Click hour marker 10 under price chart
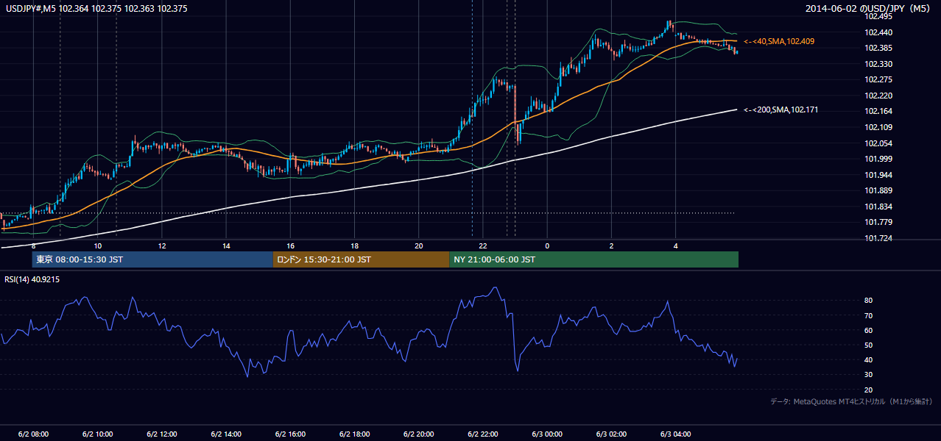The height and width of the screenshot is (441, 941). pyautogui.click(x=98, y=246)
